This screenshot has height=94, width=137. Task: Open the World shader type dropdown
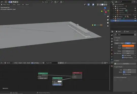tap(9, 63)
